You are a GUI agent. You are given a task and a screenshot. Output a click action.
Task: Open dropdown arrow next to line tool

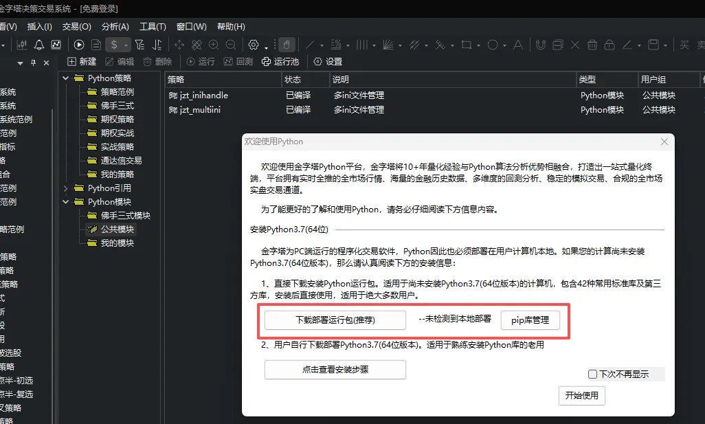322,45
